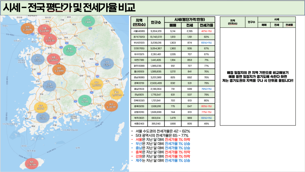Select the 세종 1,666만 map bubble
Screen dimensions: 305x172
pyautogui.click(x=53, y=59)
